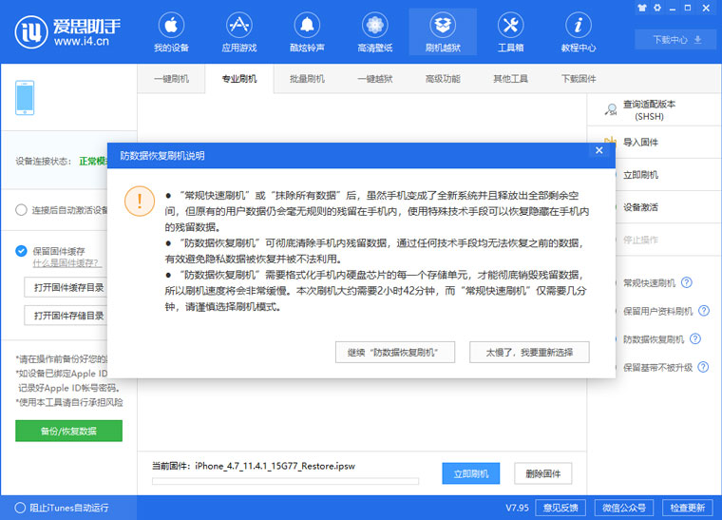Open the 下载中心 download button
Screen dimensions: 722x520
[x=676, y=40]
